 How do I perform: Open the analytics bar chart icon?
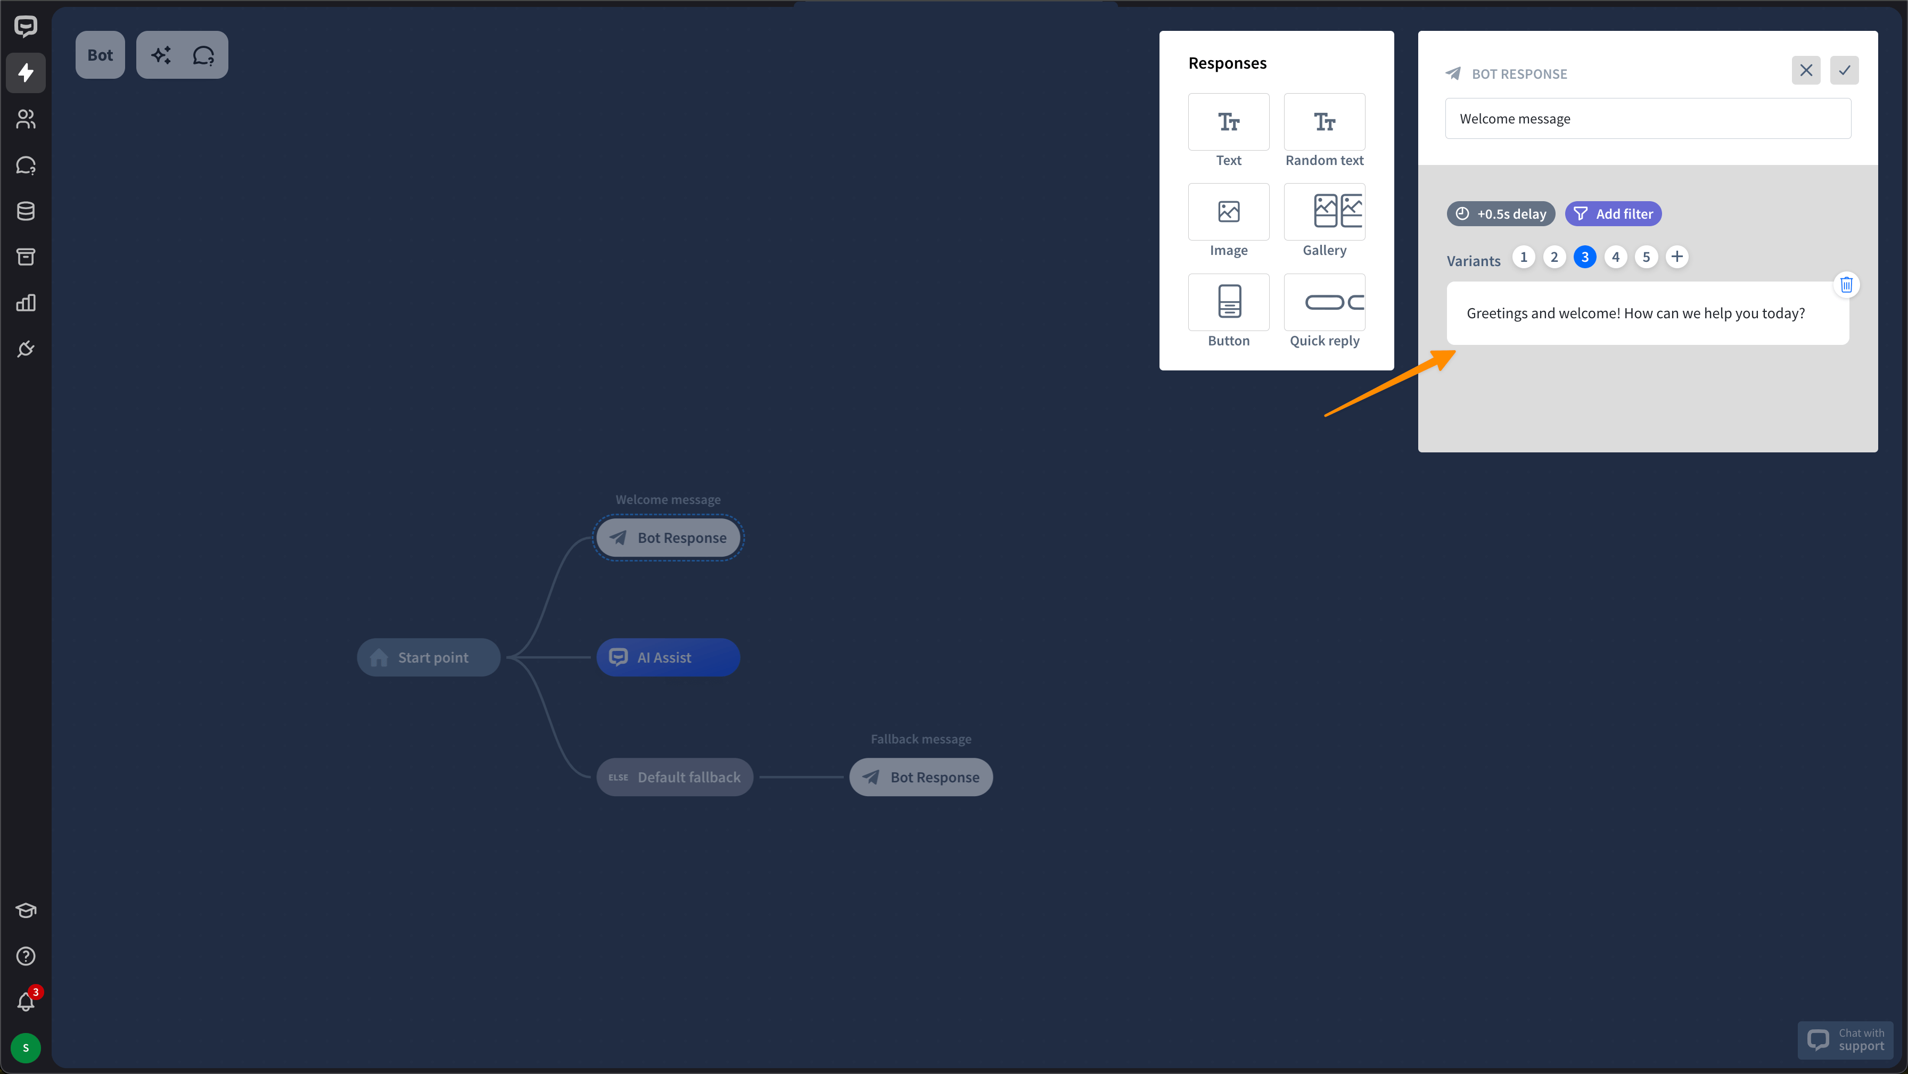(x=26, y=303)
